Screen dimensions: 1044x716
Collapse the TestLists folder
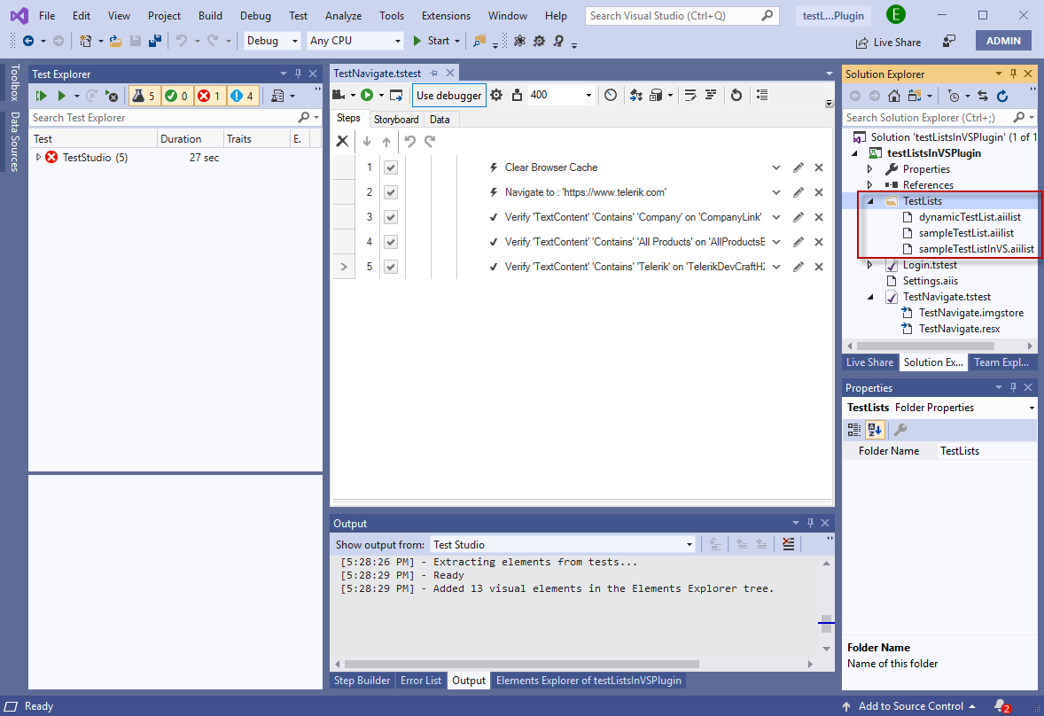tap(870, 201)
